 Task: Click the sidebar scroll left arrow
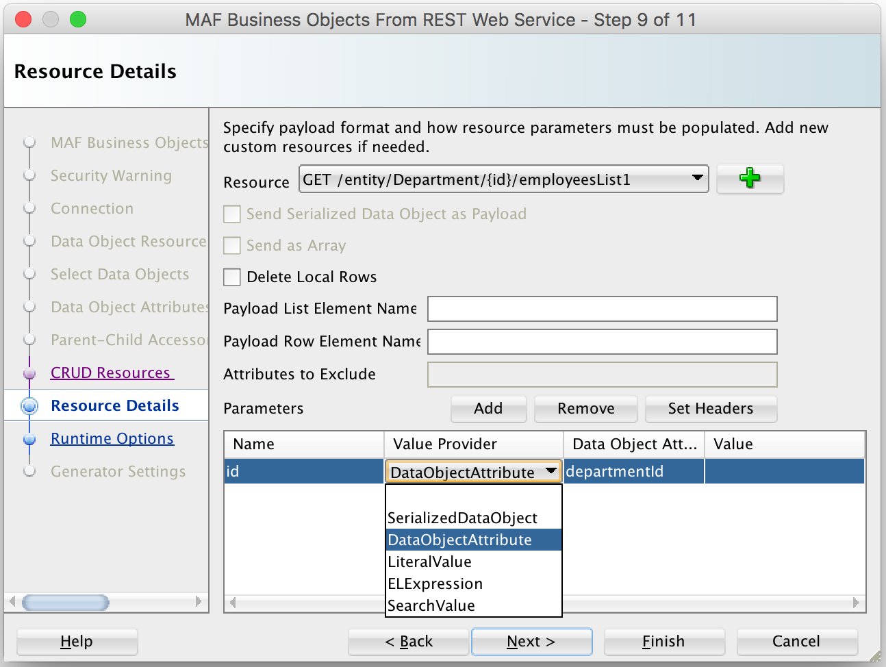pyautogui.click(x=12, y=602)
